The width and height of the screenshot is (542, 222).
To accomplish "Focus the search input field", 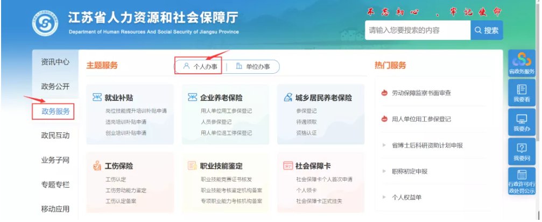I will (418, 30).
